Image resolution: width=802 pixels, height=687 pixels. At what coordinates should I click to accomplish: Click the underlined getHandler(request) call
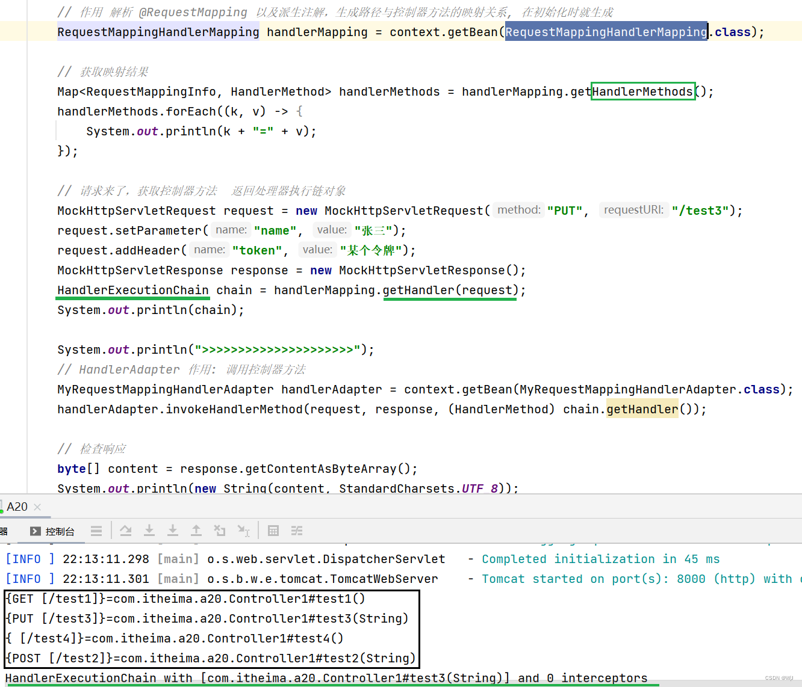[450, 290]
